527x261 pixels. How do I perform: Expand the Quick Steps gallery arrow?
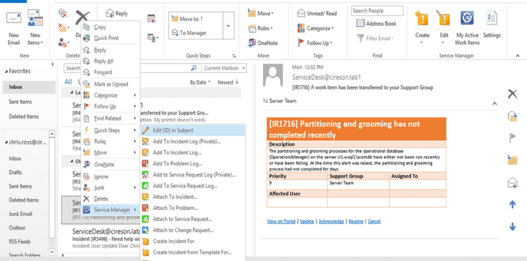pyautogui.click(x=229, y=26)
